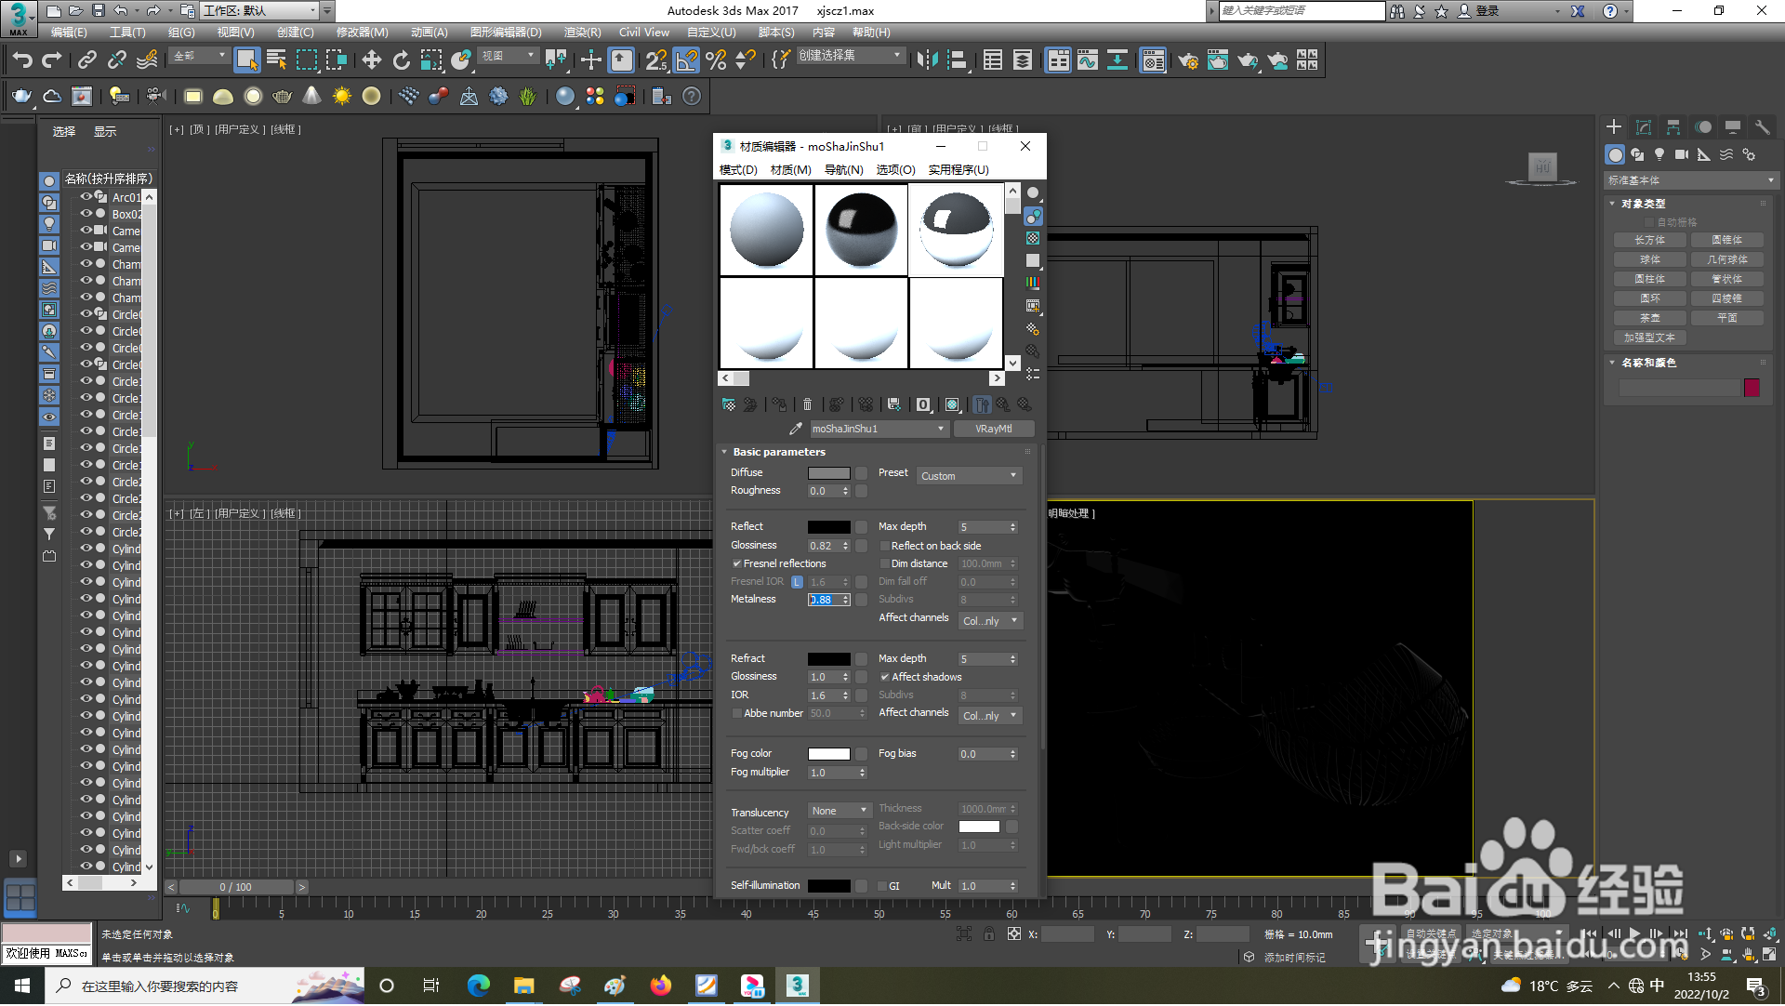Screen dimensions: 1785x1006
Task: Open the Translucency None dropdown
Action: point(839,812)
